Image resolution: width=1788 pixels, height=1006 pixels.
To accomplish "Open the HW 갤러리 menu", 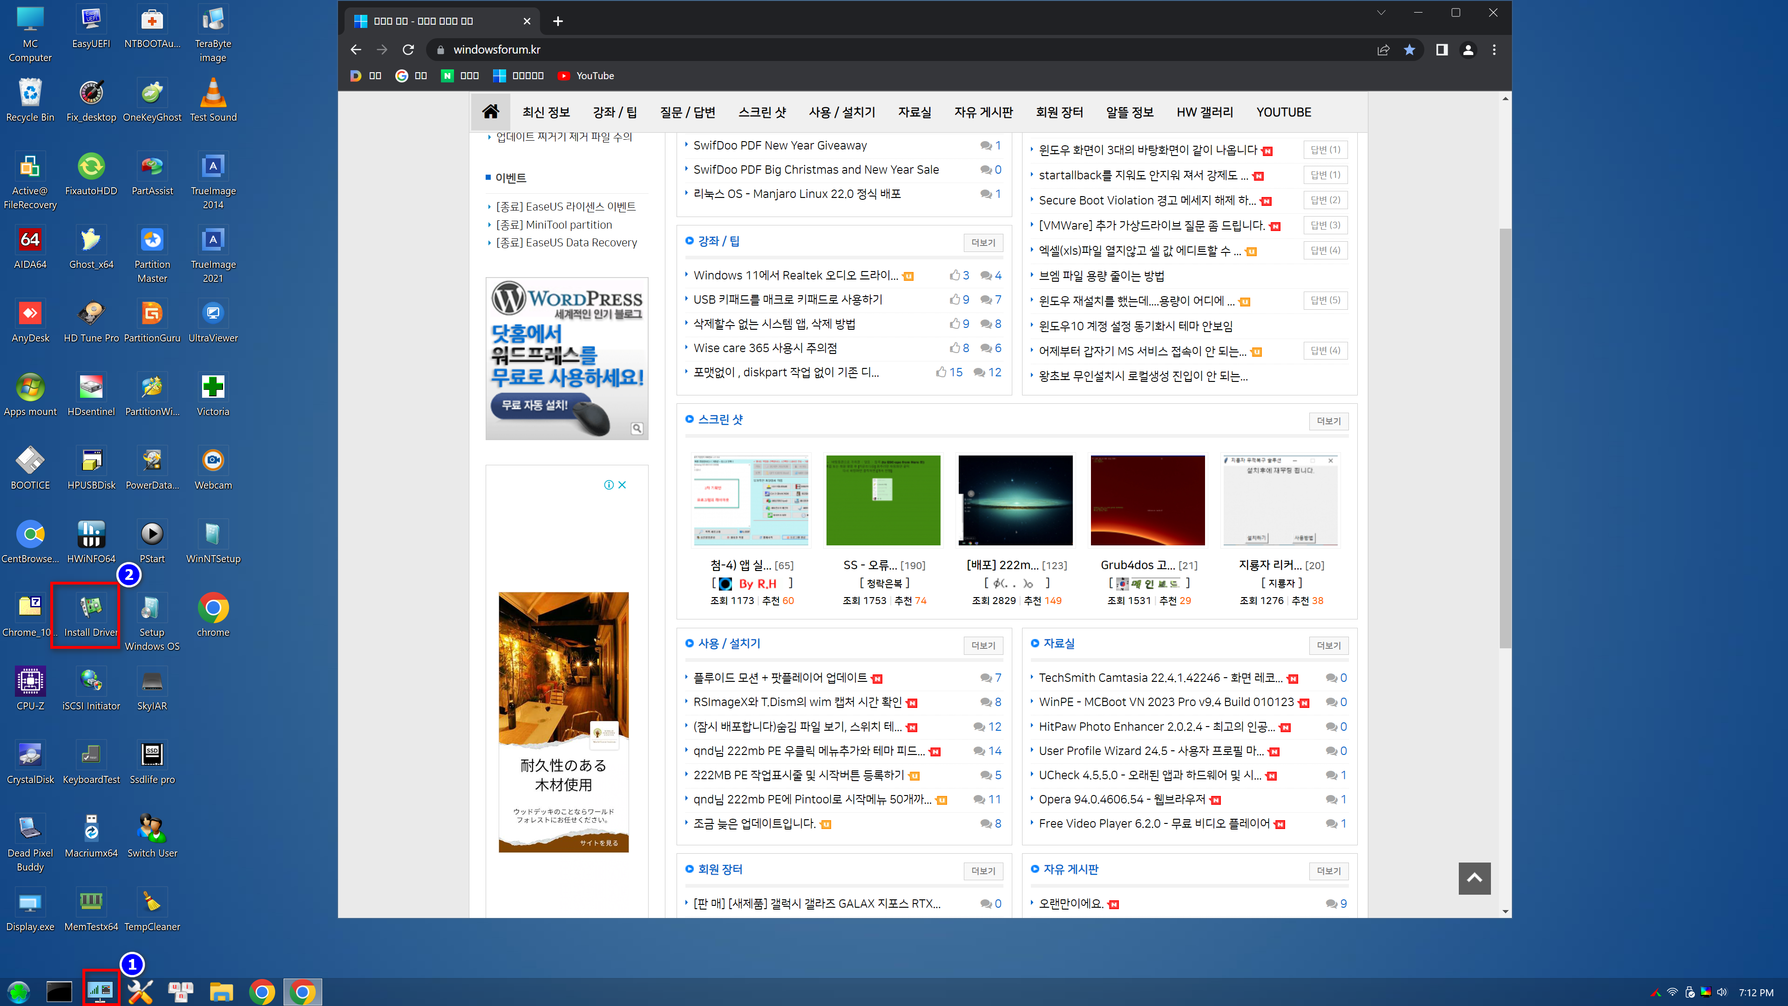I will [1204, 112].
